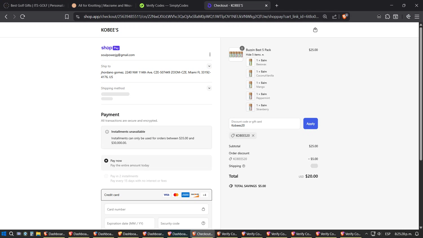Screen dimensions: 423x238
Task: Click Buzzin Best 5 Pack thumbnail
Action: (x=236, y=54)
